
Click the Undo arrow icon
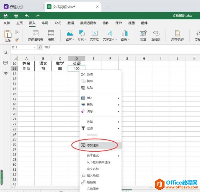27,15
